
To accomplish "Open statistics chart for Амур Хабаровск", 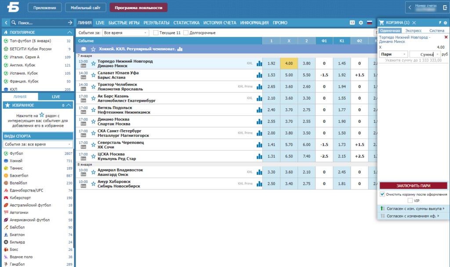I will [x=259, y=183].
